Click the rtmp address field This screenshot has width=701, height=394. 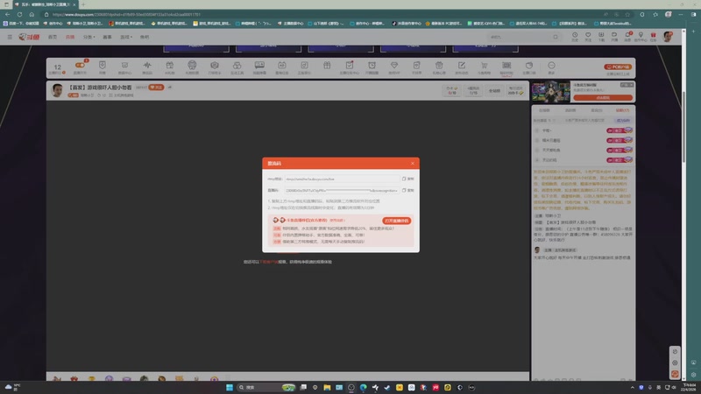point(342,179)
